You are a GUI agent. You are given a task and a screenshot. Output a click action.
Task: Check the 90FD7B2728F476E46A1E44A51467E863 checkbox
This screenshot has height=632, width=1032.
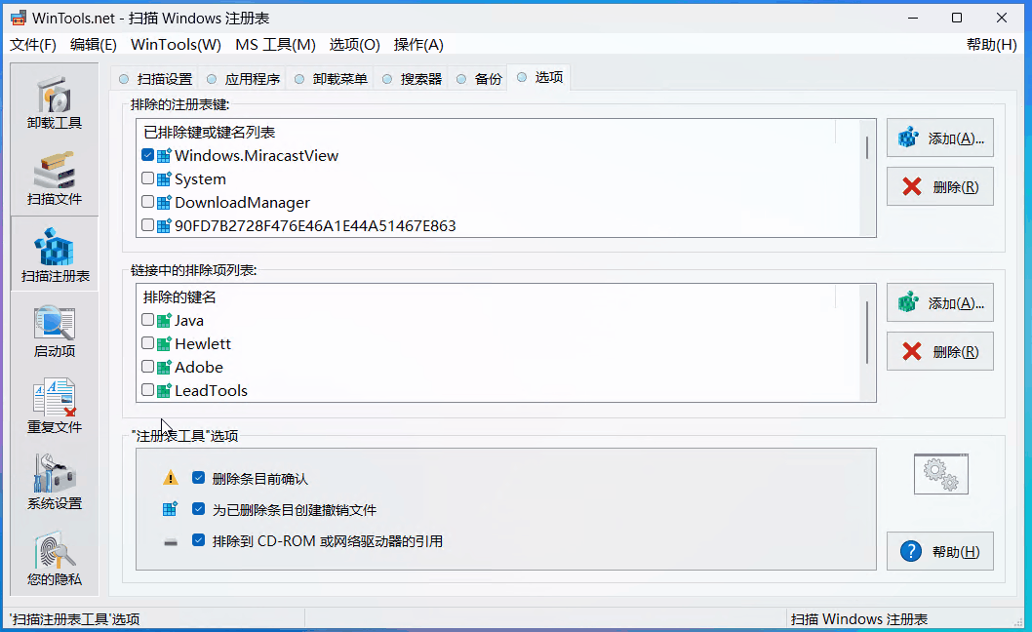tap(147, 225)
